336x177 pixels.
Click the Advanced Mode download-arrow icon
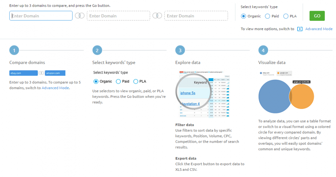300,29
